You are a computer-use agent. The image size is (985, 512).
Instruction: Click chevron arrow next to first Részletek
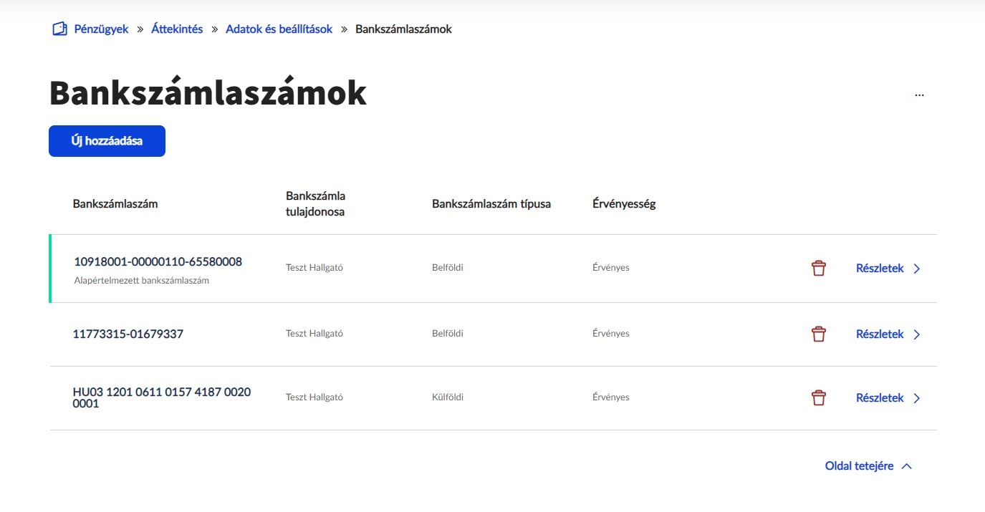point(917,269)
